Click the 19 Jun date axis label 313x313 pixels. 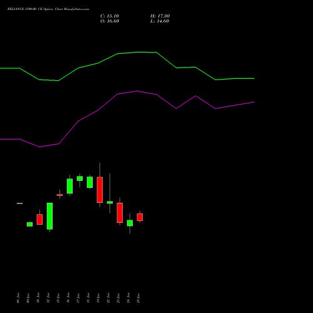(x=98, y=298)
